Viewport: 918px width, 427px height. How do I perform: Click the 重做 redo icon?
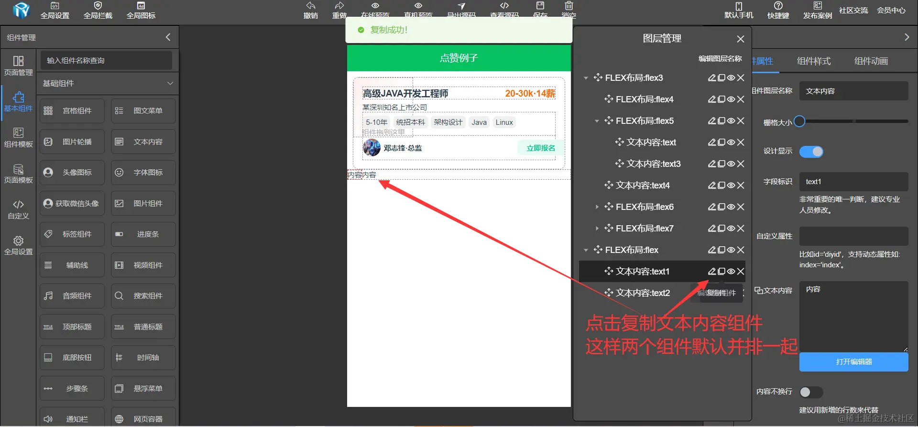click(339, 6)
